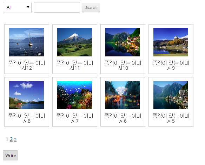Open the thumbnail above 풍경이 있는 이미지5

[171, 95]
